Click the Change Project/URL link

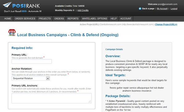click(x=166, y=25)
